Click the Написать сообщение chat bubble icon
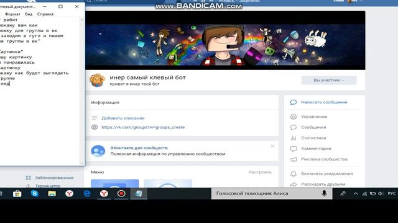The image size is (398, 223). 293,102
